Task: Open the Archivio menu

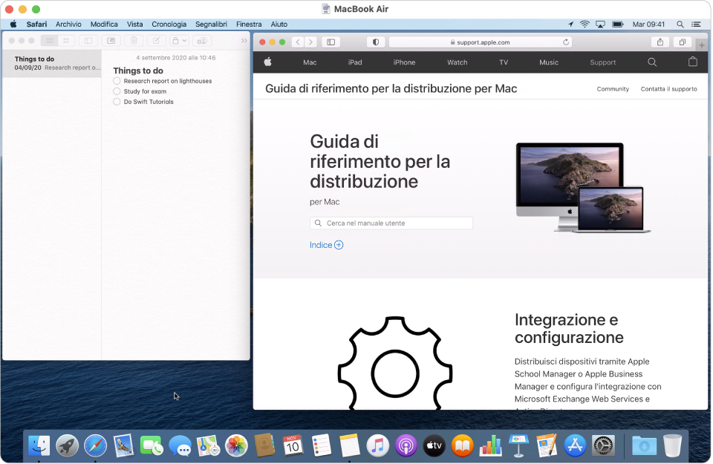Action: pyautogui.click(x=68, y=24)
